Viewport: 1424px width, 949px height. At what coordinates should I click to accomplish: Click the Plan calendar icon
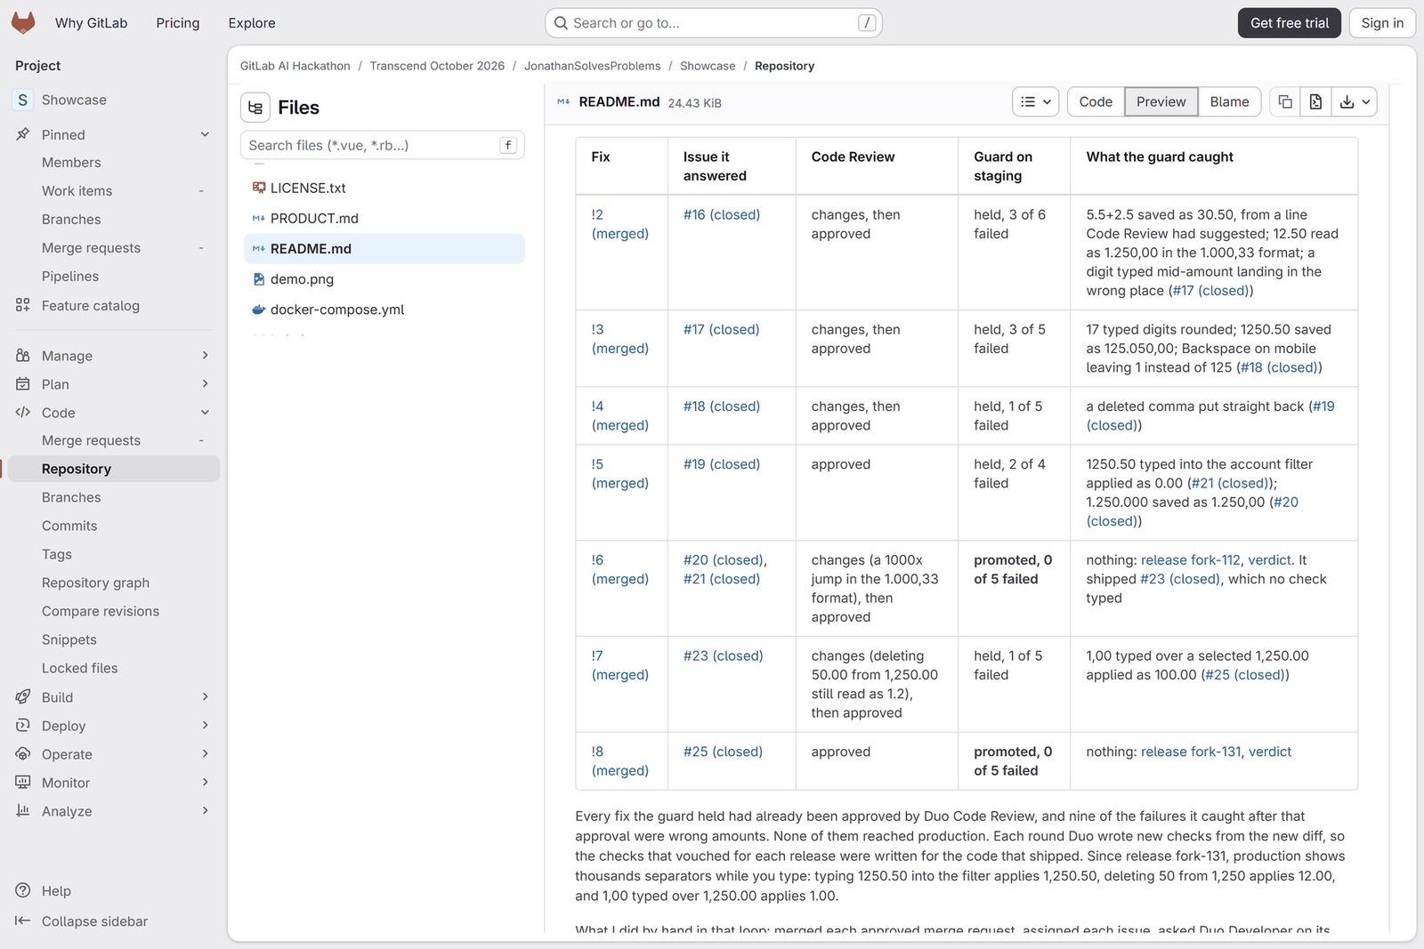pos(23,383)
